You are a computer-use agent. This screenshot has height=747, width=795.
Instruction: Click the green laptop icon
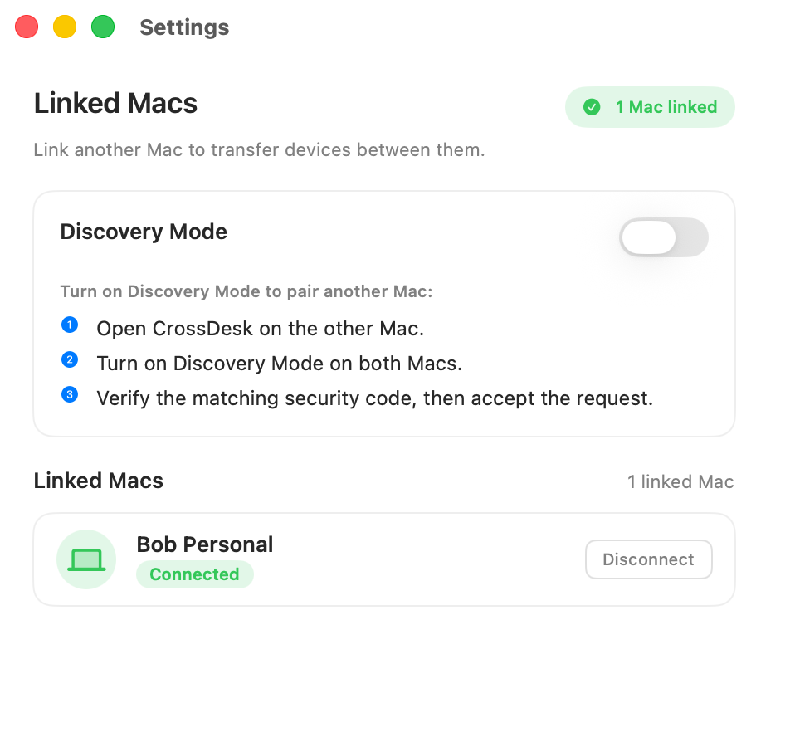(x=86, y=559)
